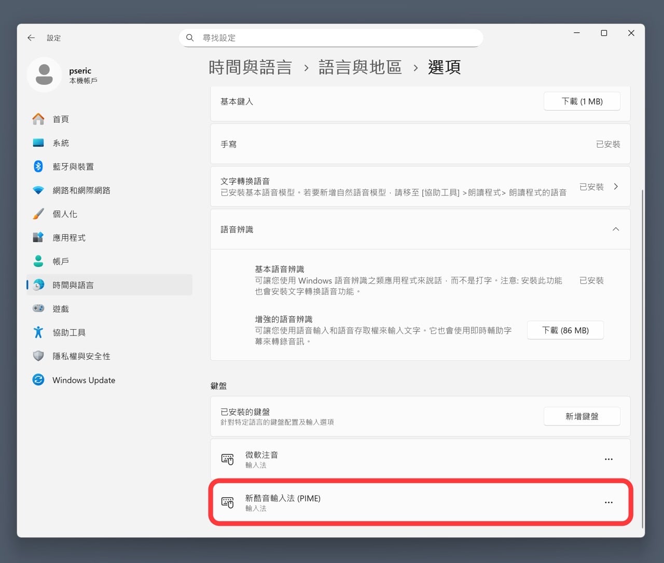Click the back arrow in Settings
The width and height of the screenshot is (664, 563).
click(x=31, y=38)
